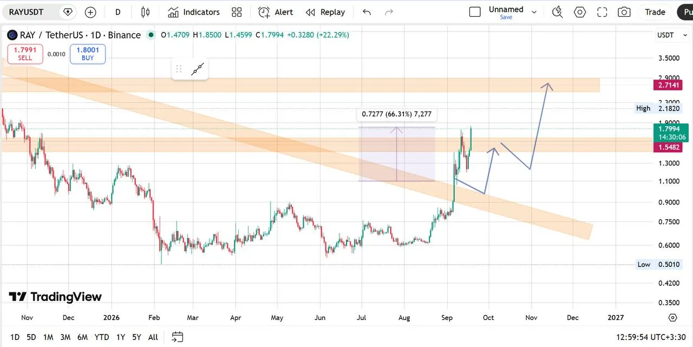
Task: Add a symbol to compare with plus icon
Action: click(x=90, y=12)
